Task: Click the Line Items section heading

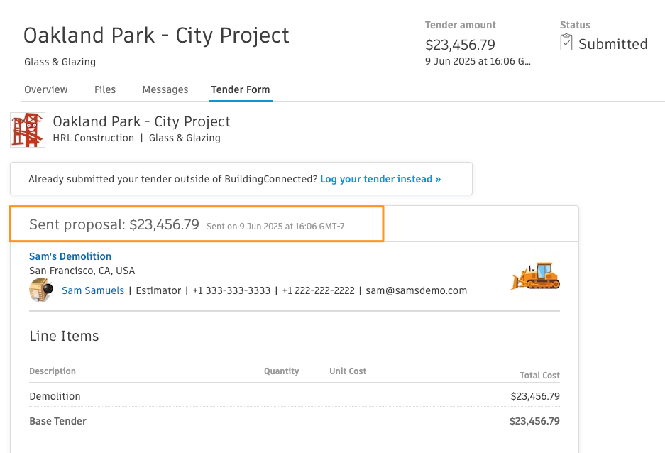Action: 64,336
